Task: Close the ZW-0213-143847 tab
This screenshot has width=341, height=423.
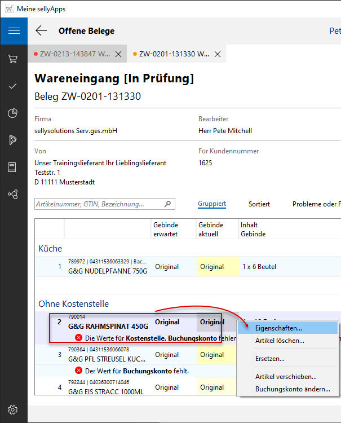Action: [118, 54]
